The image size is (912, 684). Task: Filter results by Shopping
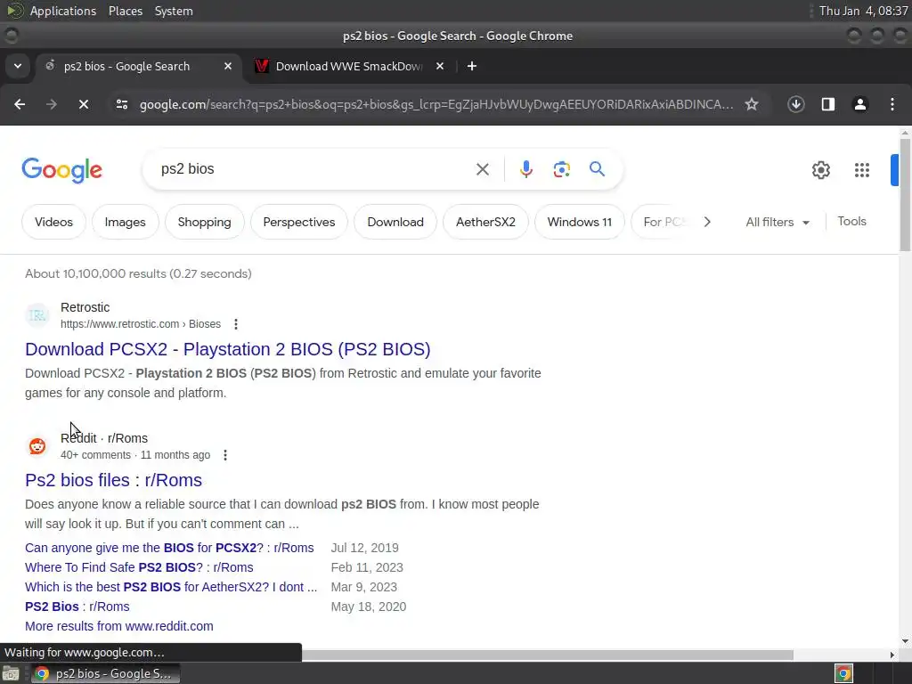click(x=204, y=222)
